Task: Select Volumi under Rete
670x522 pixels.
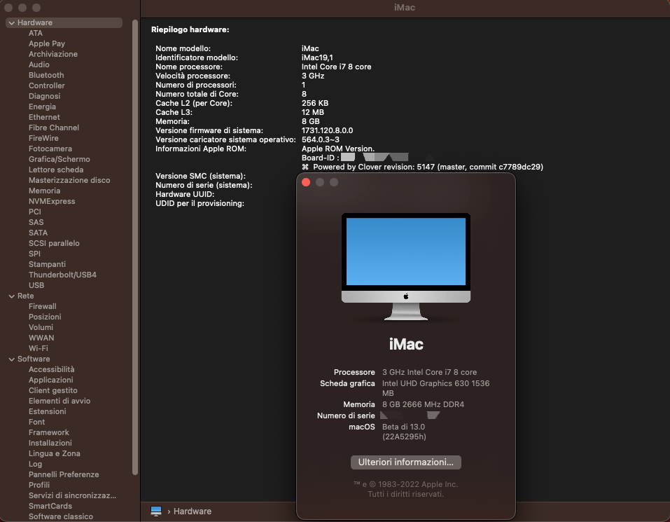Action: [x=41, y=327]
